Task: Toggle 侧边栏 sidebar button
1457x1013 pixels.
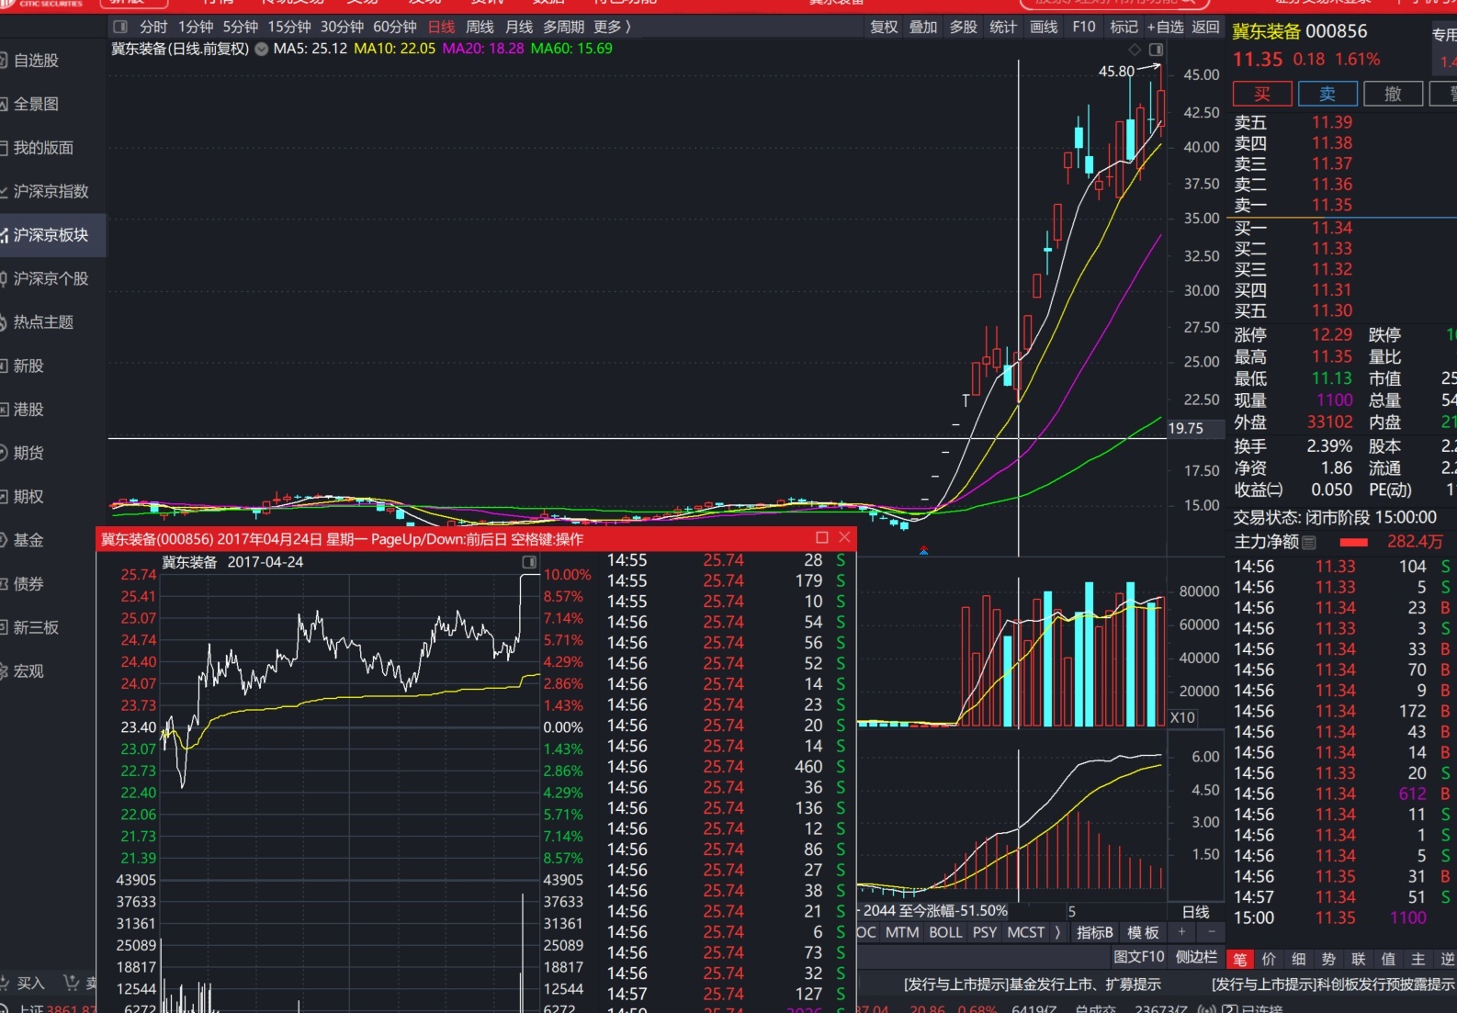Action: 1196,957
